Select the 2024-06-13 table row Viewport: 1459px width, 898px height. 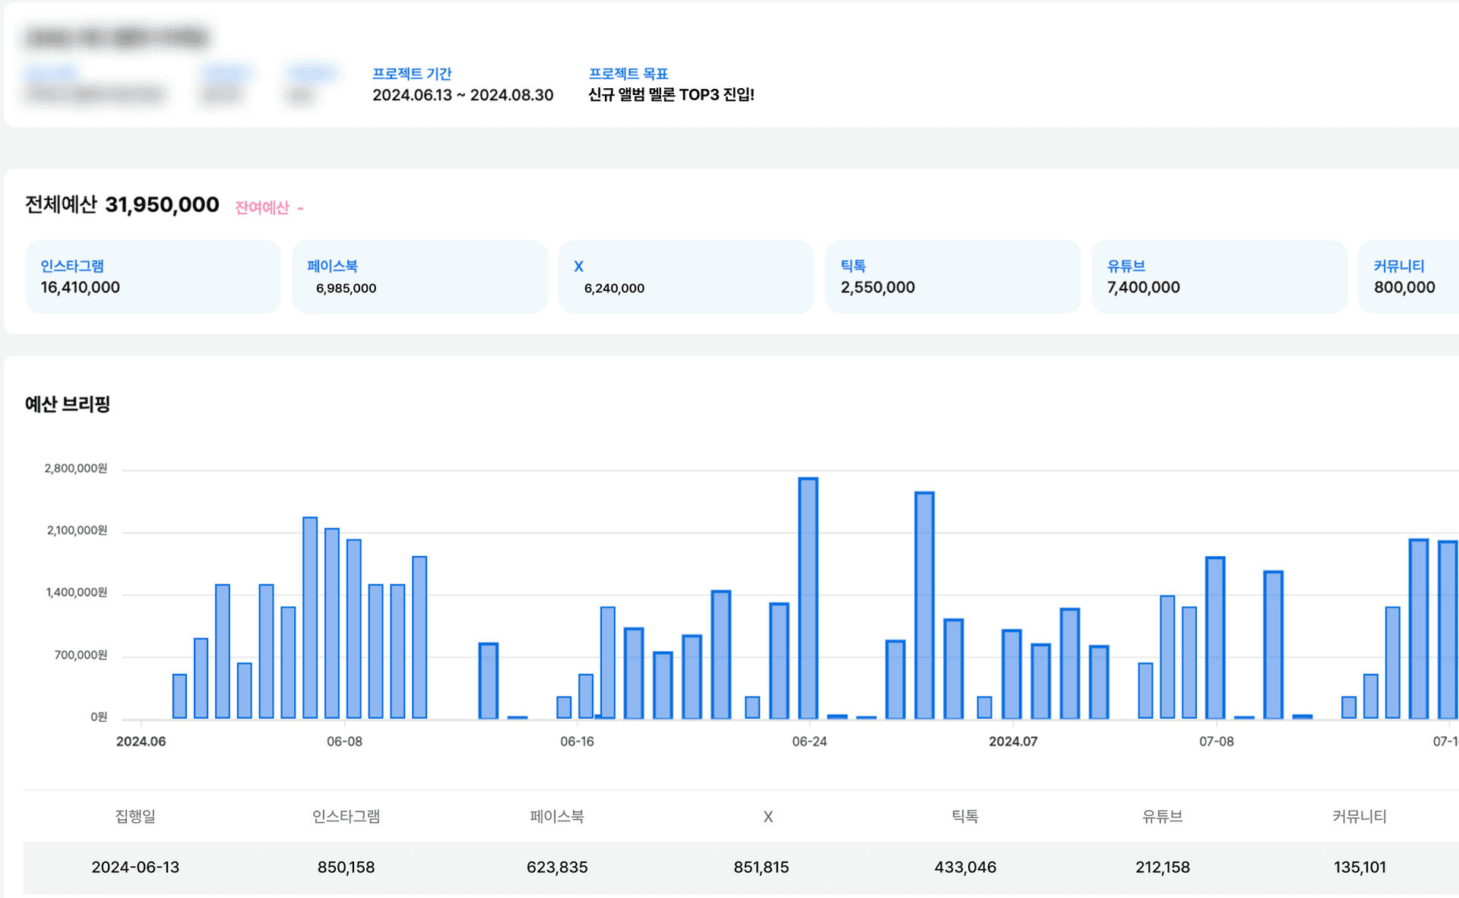pyautogui.click(x=135, y=867)
